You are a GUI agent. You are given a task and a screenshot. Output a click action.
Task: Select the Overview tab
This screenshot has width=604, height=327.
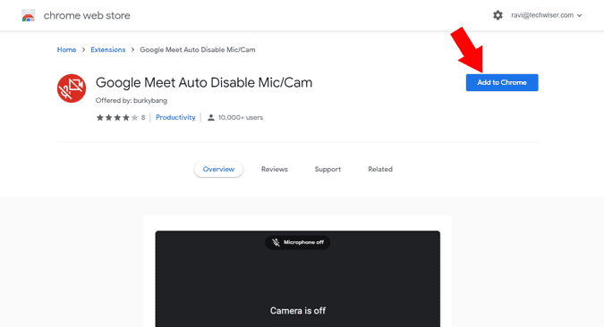[x=218, y=169]
